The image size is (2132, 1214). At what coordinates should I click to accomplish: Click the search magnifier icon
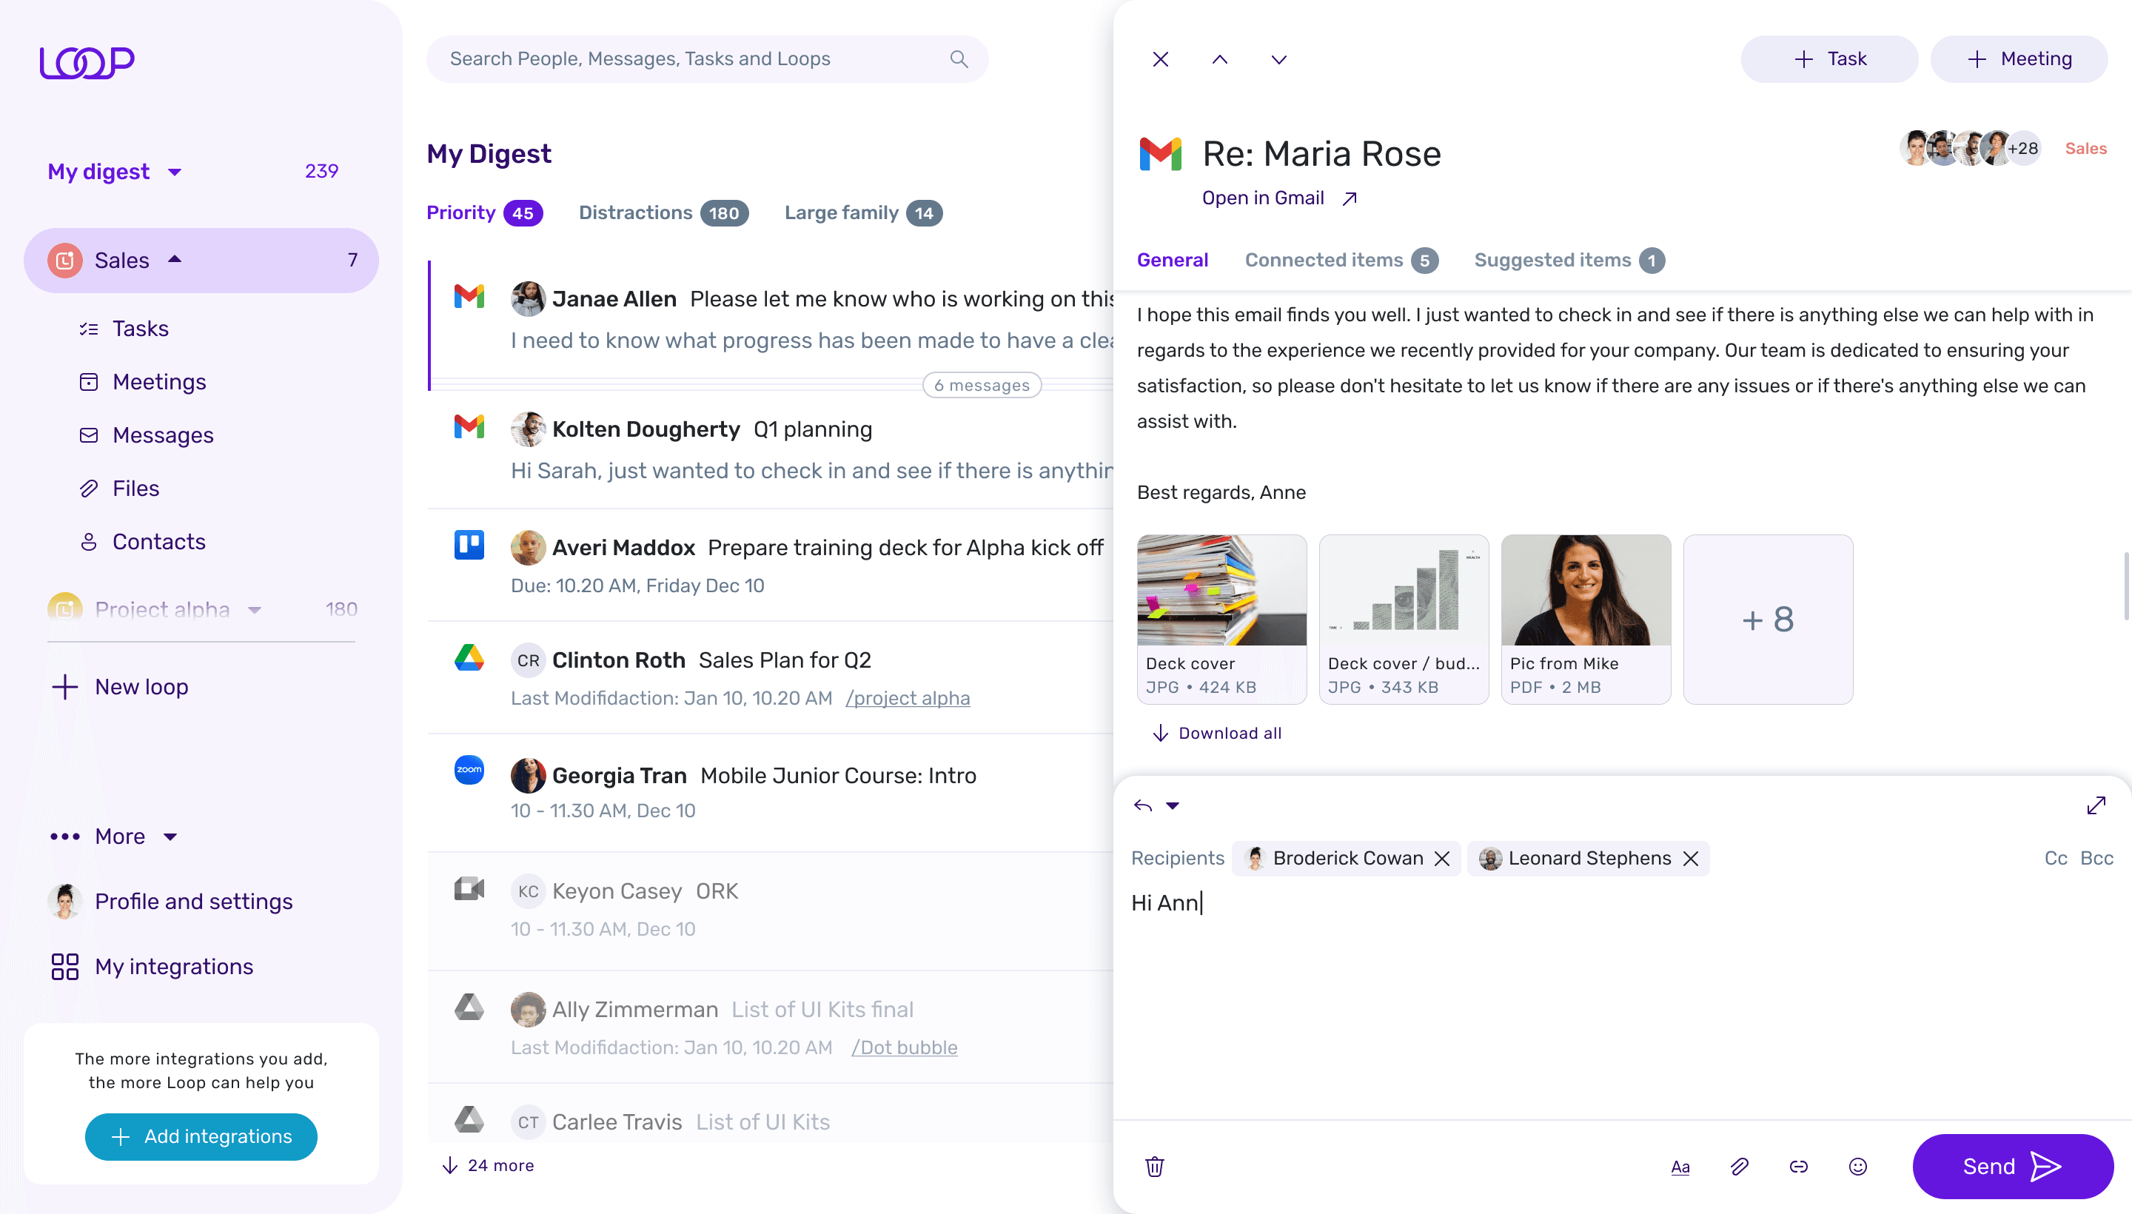point(959,59)
